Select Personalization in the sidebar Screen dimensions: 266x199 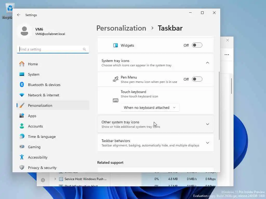53,105
